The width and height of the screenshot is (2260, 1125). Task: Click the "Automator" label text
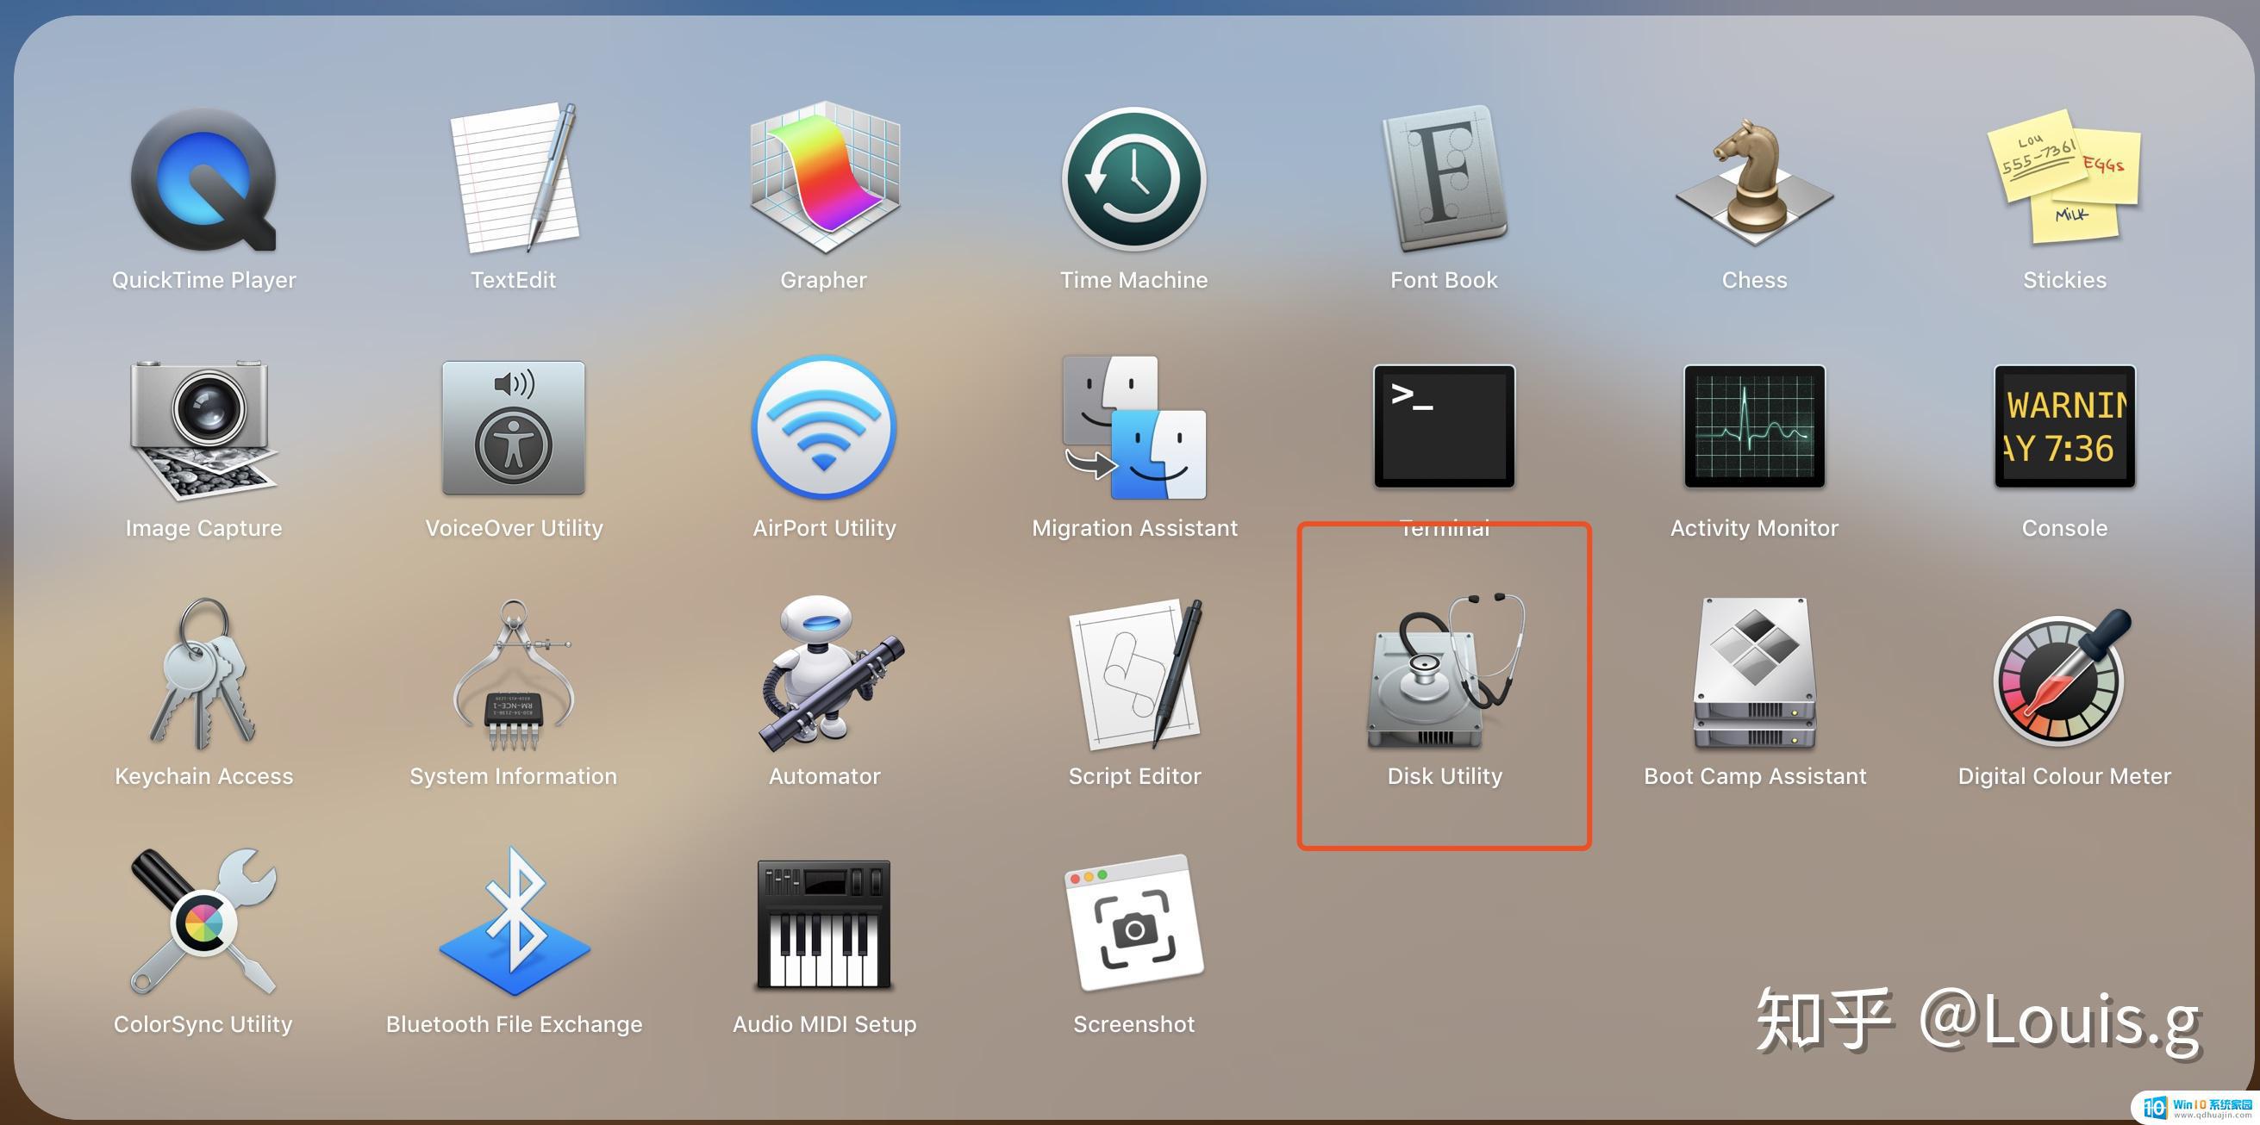[x=824, y=776]
